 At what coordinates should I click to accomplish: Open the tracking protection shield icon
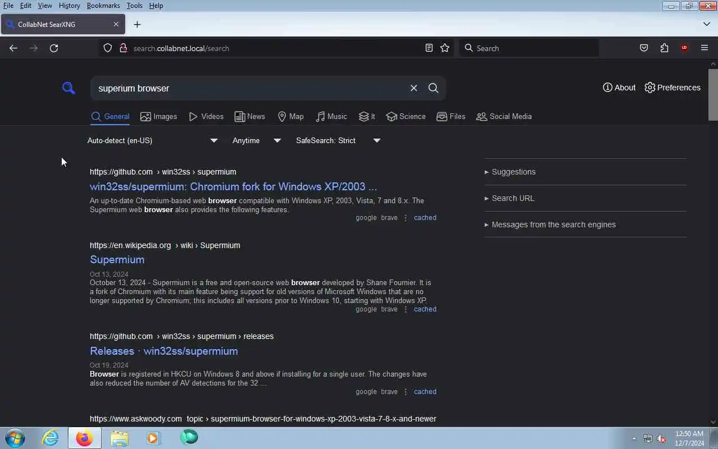tap(108, 48)
